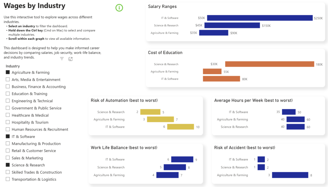328x187 pixels.
Task: Click the Salary Ranges chart title
Action: 162,6
